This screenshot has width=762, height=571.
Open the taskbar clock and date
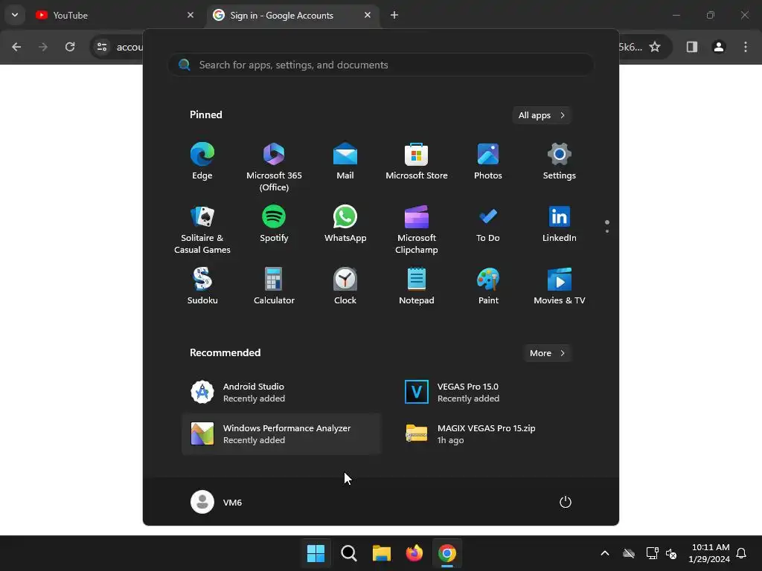[x=709, y=553]
